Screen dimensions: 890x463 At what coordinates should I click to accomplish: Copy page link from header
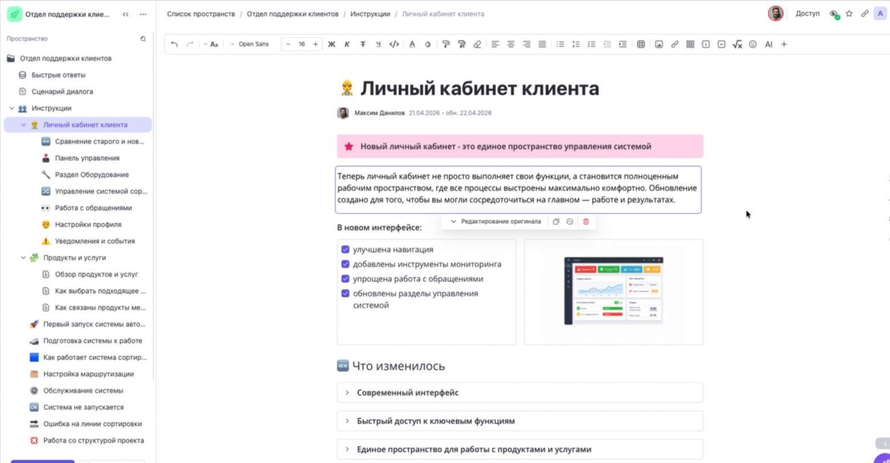[x=865, y=14]
